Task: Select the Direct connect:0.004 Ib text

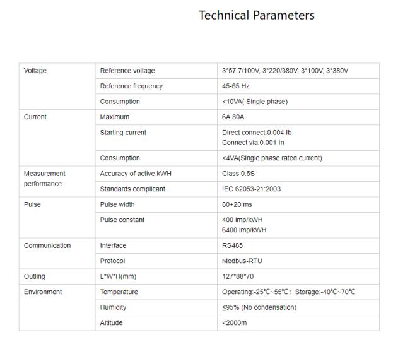Action: (x=257, y=133)
